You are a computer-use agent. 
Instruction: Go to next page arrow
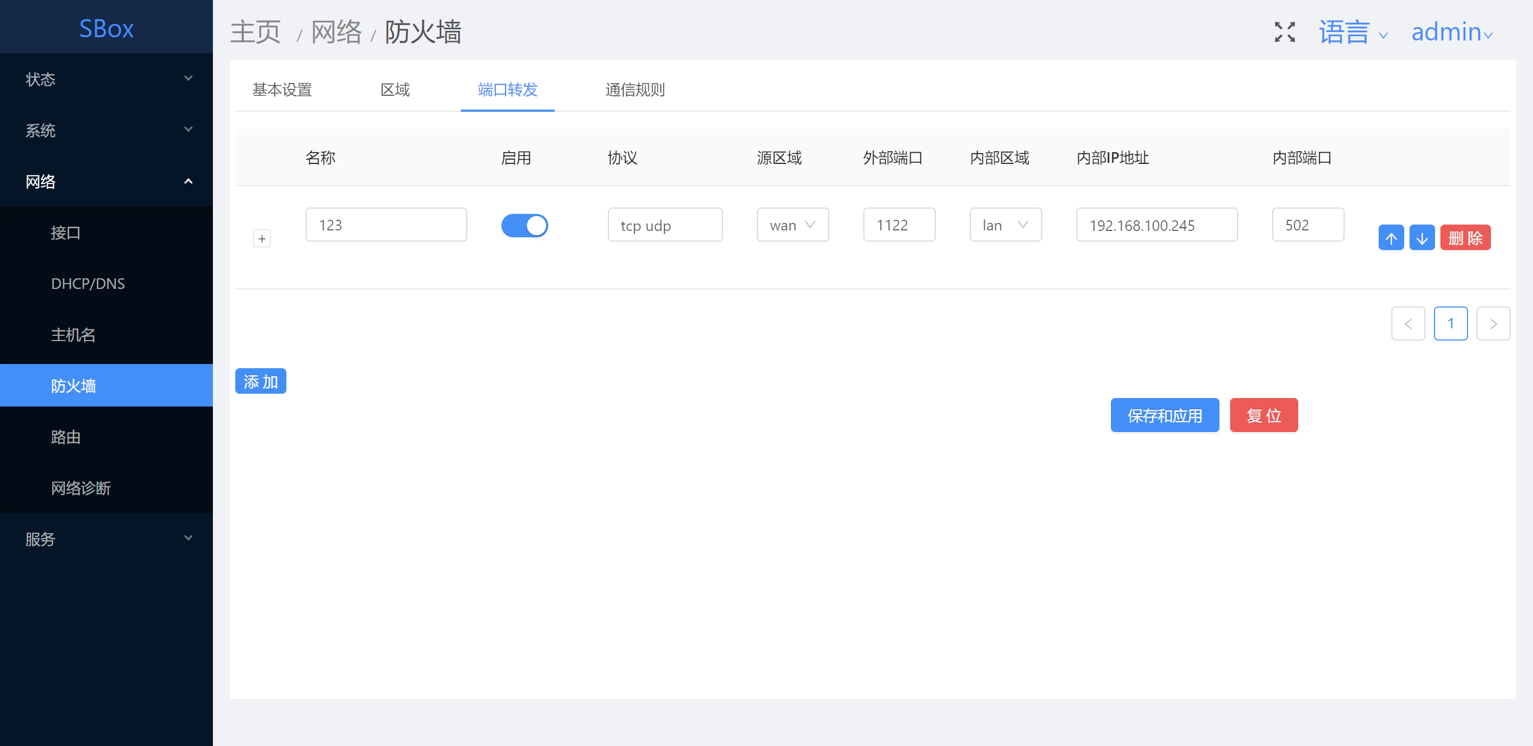click(x=1493, y=324)
